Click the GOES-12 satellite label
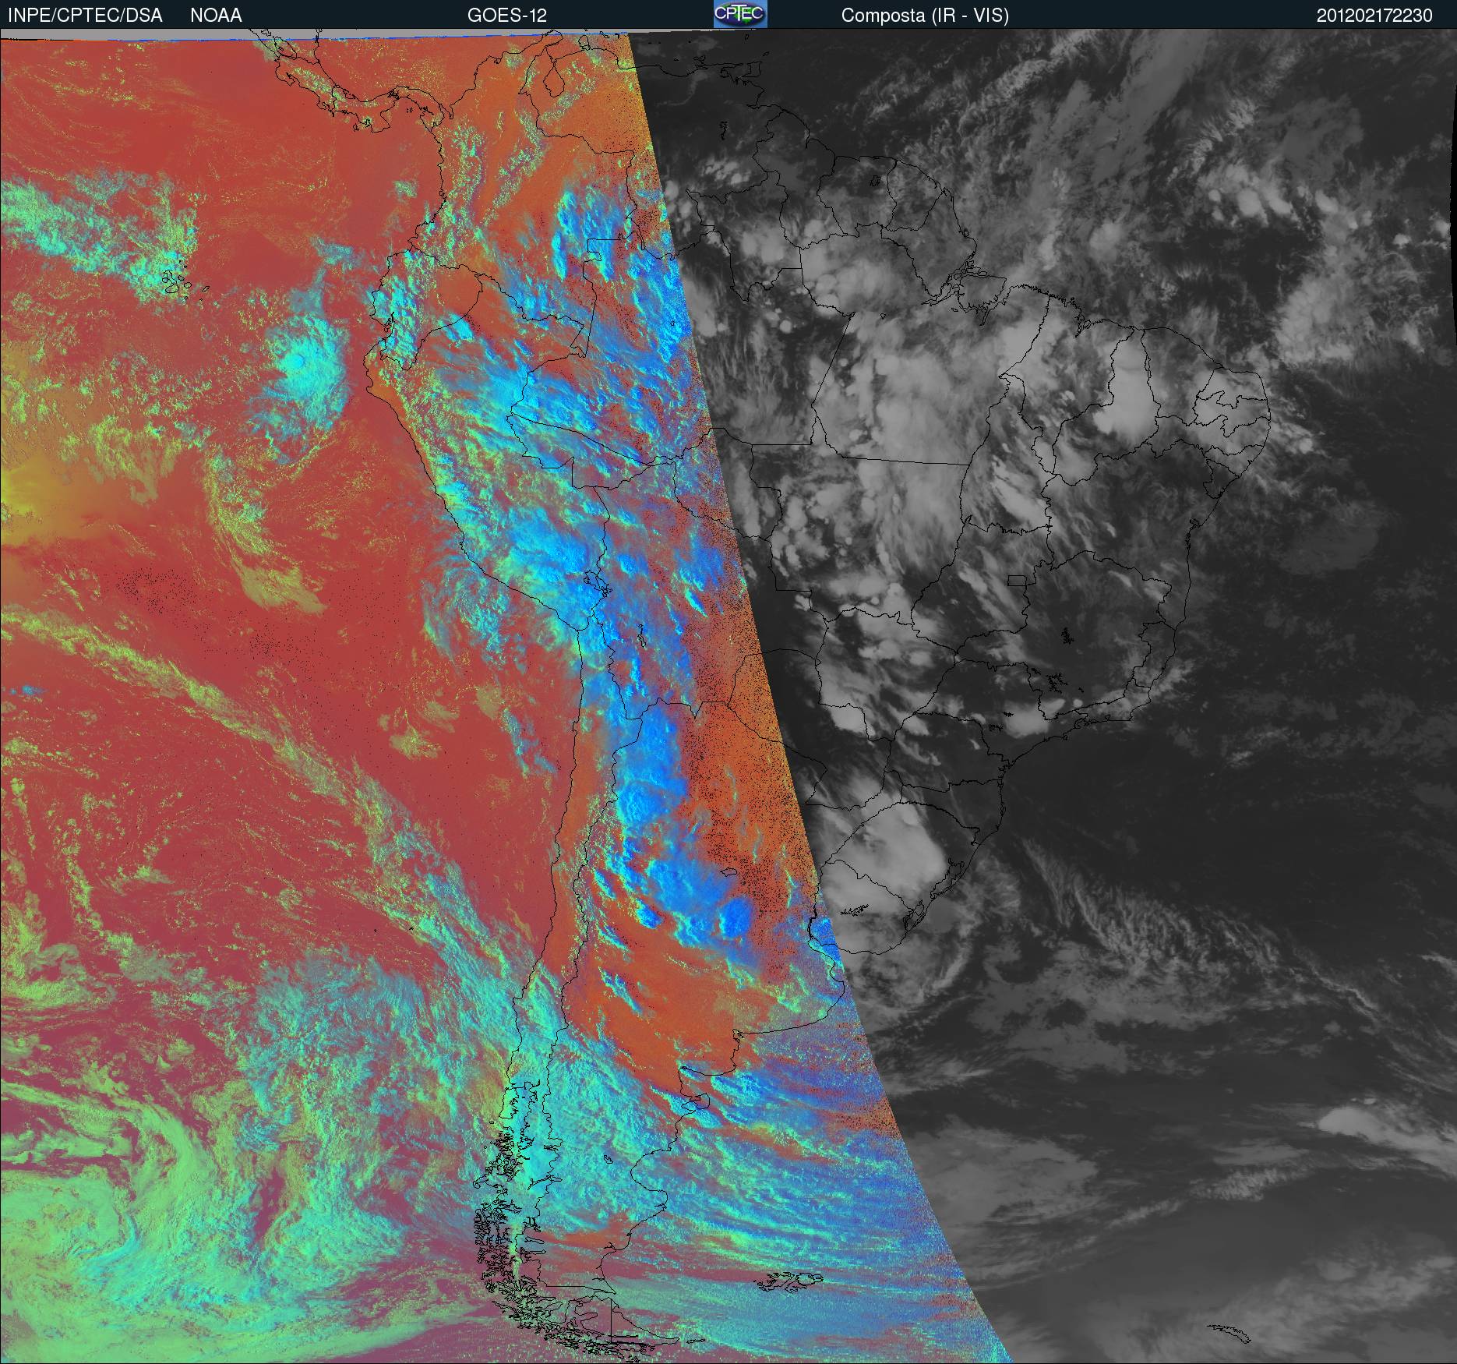Viewport: 1457px width, 1364px height. 506,16
